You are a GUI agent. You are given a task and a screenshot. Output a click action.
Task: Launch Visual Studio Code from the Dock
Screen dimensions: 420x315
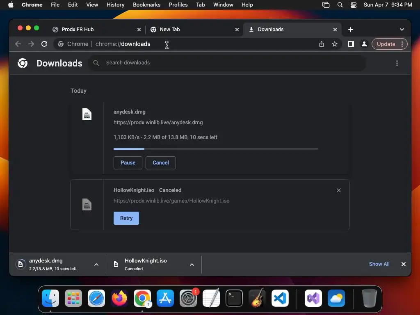280,298
